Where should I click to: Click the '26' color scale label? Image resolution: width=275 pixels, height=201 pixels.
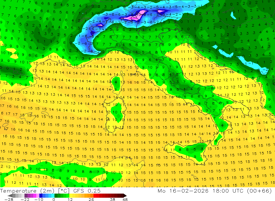[91, 199]
